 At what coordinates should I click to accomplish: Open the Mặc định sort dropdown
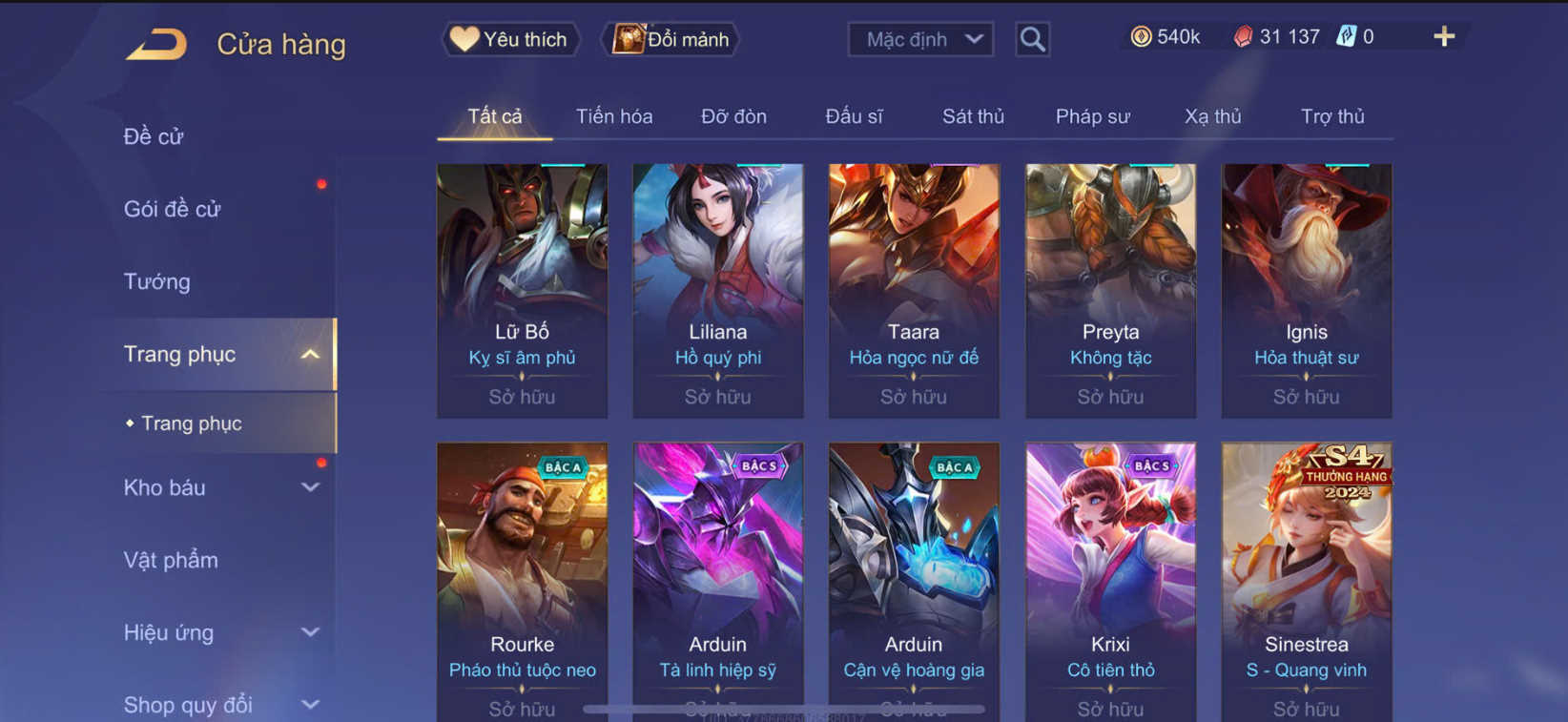pyautogui.click(x=920, y=40)
